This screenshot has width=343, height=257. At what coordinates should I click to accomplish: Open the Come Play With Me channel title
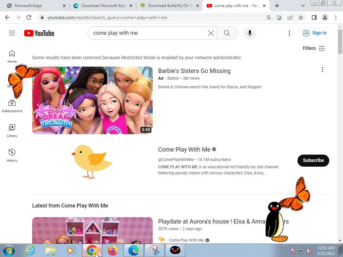pos(184,150)
